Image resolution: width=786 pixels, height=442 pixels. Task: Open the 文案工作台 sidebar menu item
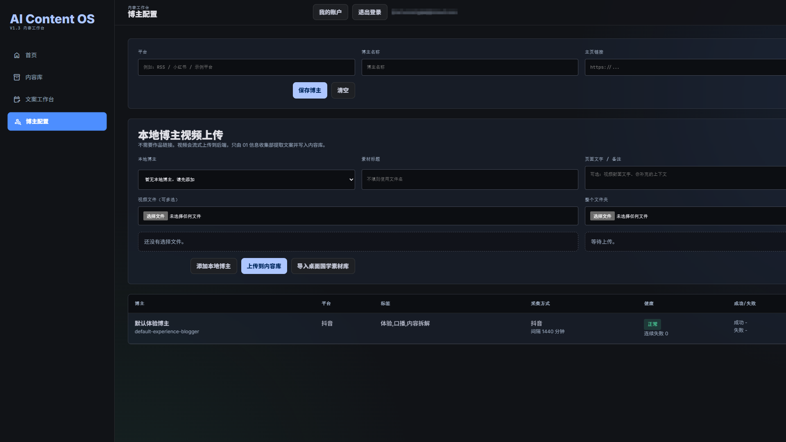[57, 99]
